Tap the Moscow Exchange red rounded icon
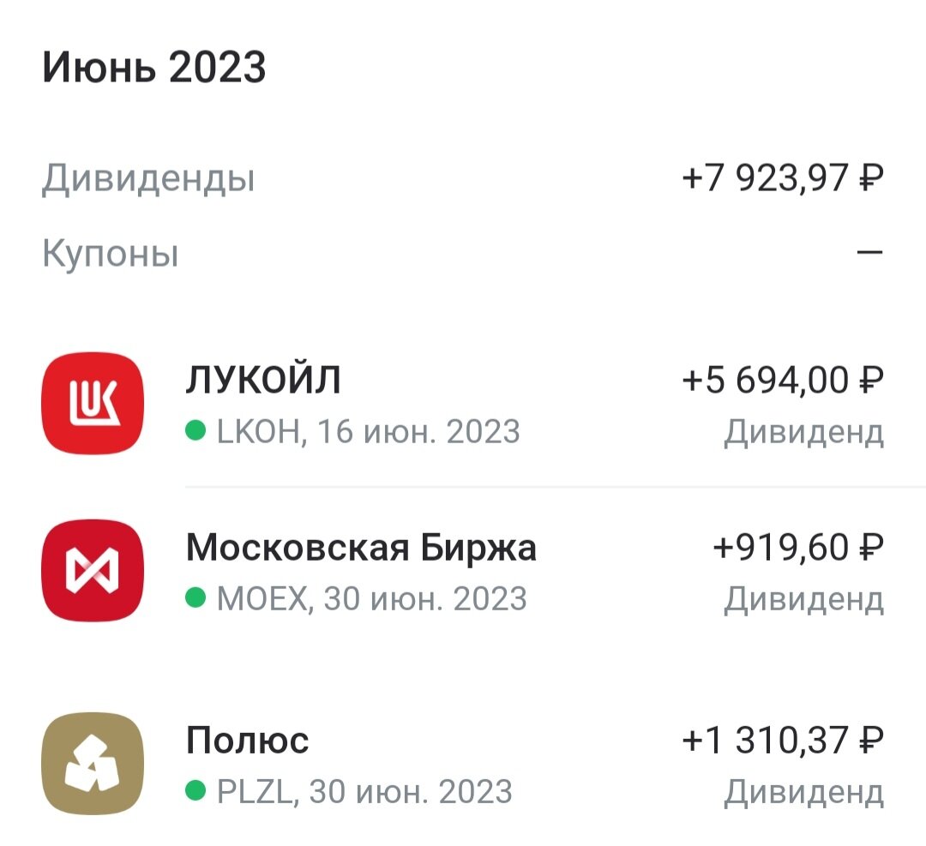Viewport: 926px width, 846px height. click(92, 569)
